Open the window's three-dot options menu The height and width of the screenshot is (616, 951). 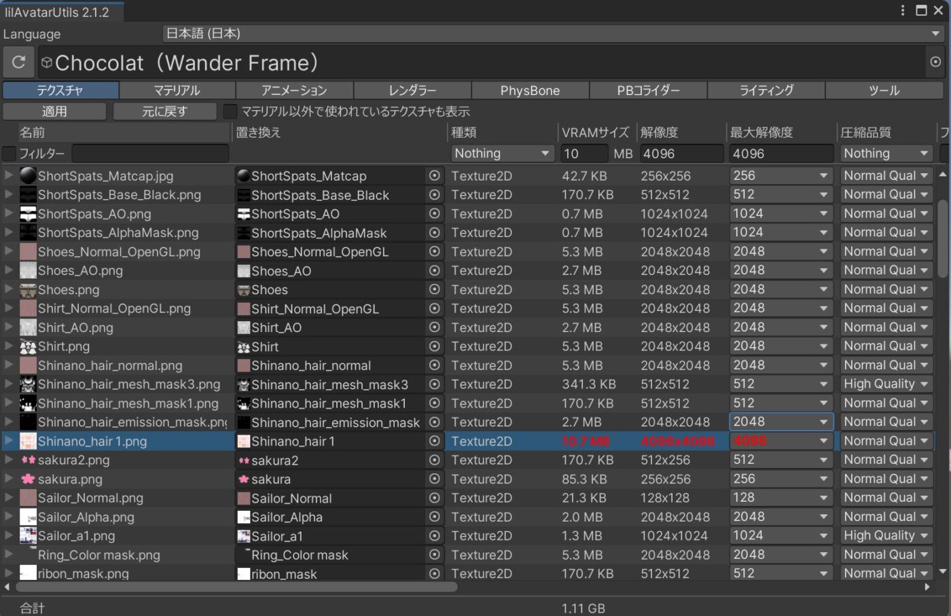pos(902,10)
